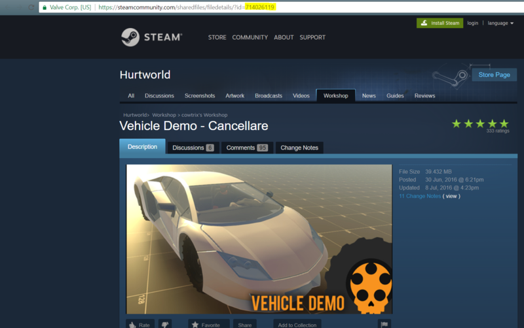Click the Share button
524x328 pixels.
point(245,325)
